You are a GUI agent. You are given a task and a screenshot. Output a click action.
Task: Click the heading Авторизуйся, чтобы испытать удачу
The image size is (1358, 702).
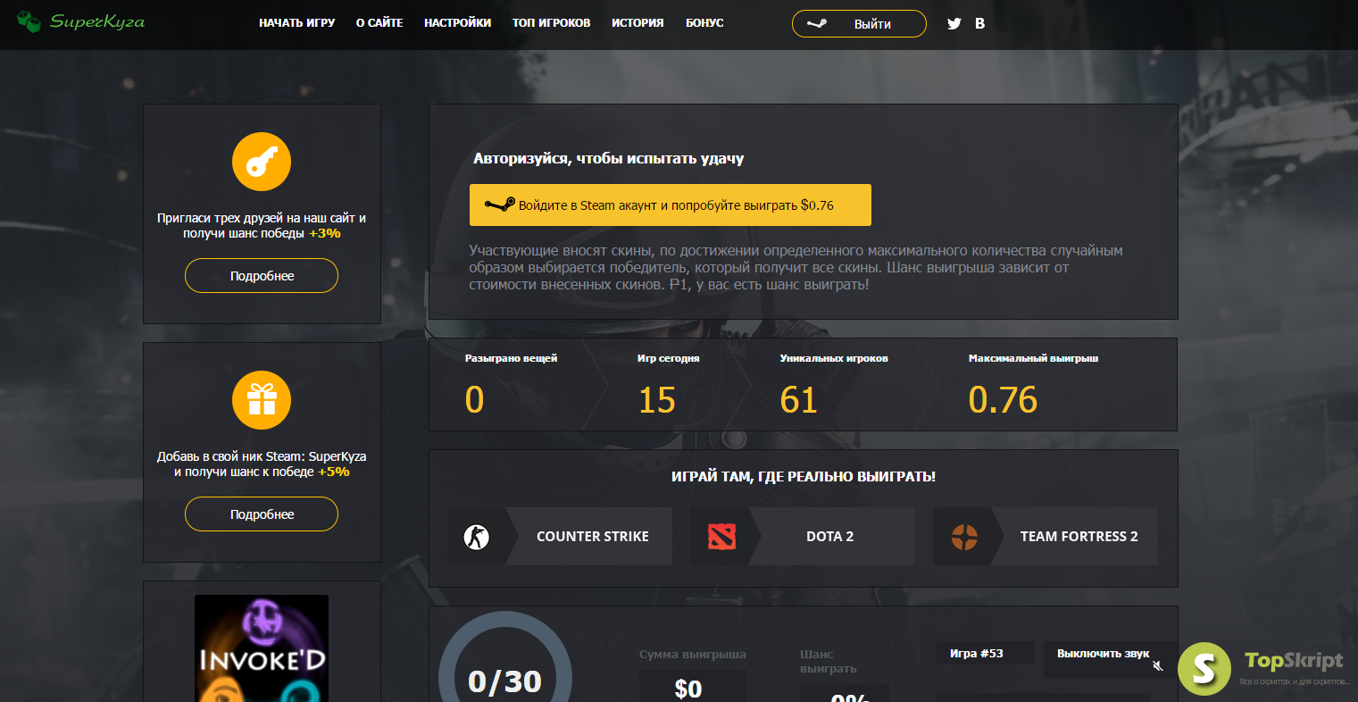coord(609,159)
